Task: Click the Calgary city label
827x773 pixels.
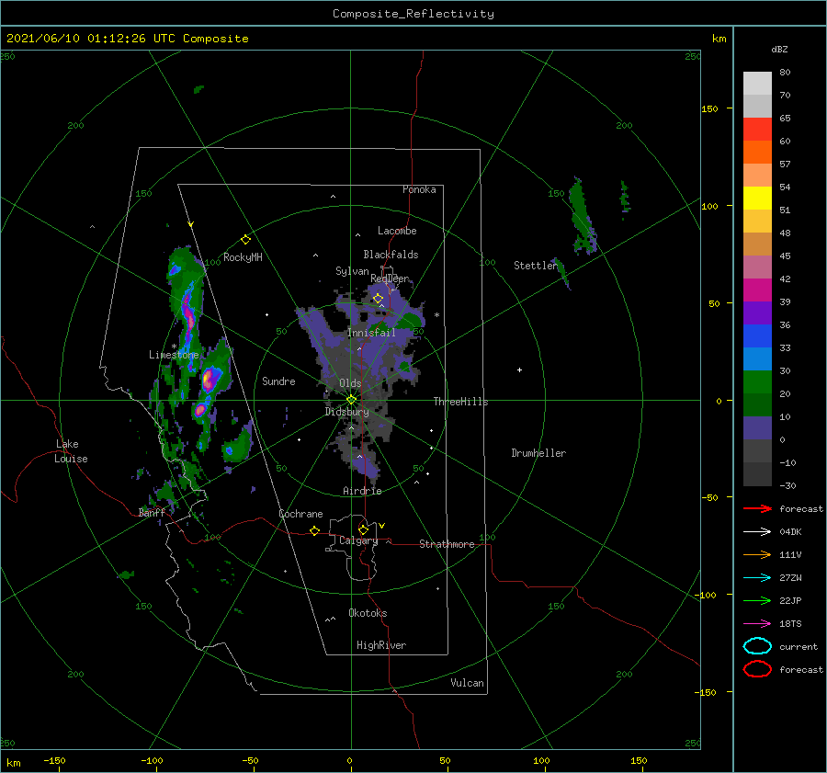Action: (358, 540)
